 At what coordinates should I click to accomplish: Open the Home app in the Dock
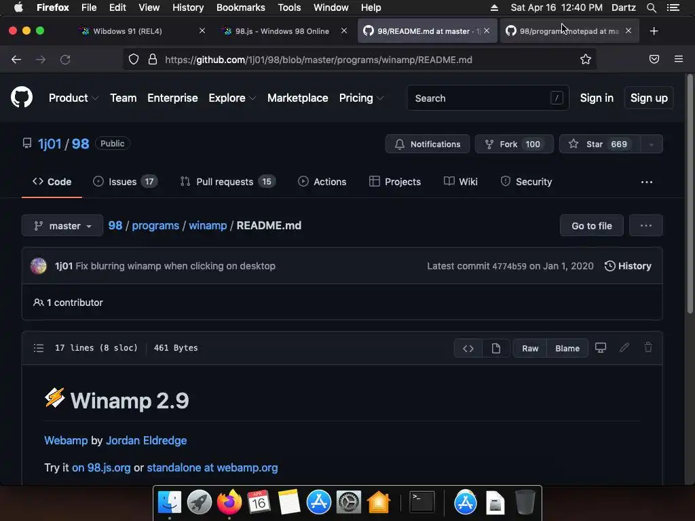tap(379, 503)
